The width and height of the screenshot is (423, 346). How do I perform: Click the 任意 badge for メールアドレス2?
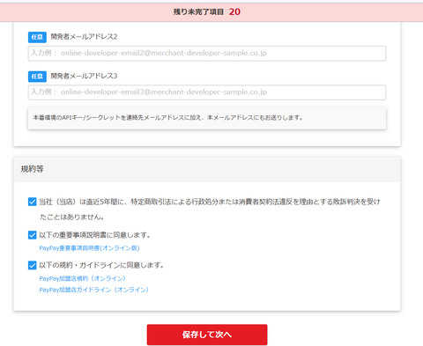click(37, 37)
